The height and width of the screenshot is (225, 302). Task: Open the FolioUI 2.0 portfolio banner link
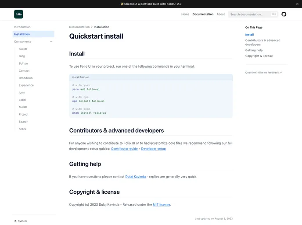click(x=151, y=4)
